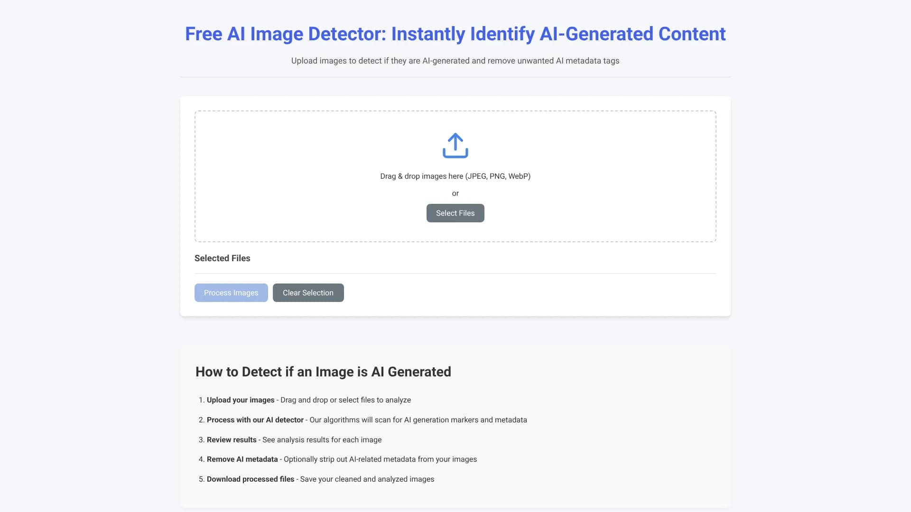
Task: Click the blue upload arrow icon
Action: coord(455,145)
